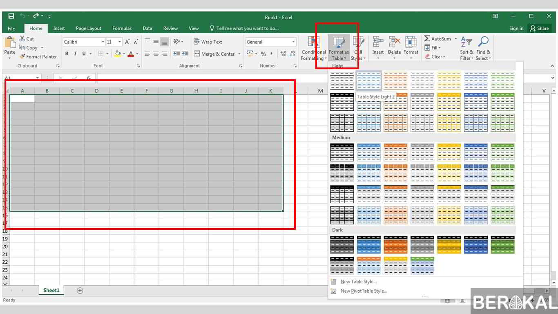This screenshot has height=314, width=558.
Task: Click the Save icon in quick access toolbar
Action: coord(11,16)
